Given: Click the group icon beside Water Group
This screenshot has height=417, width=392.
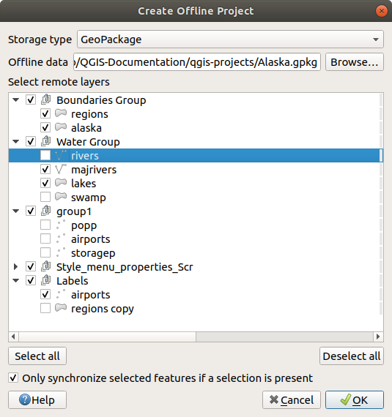Looking at the screenshot, I should click(46, 141).
